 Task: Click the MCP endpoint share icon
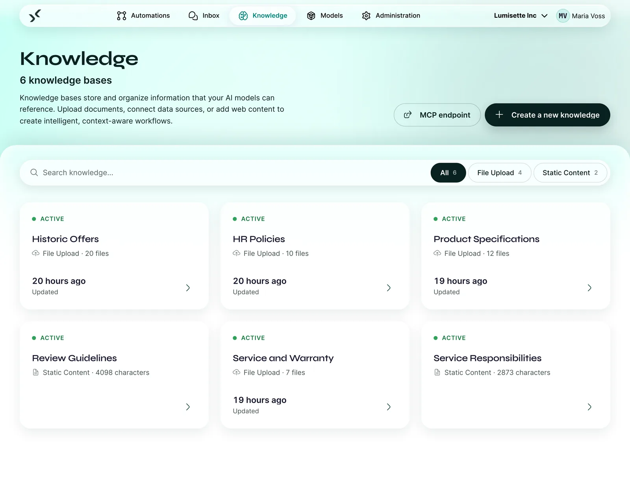click(x=408, y=115)
